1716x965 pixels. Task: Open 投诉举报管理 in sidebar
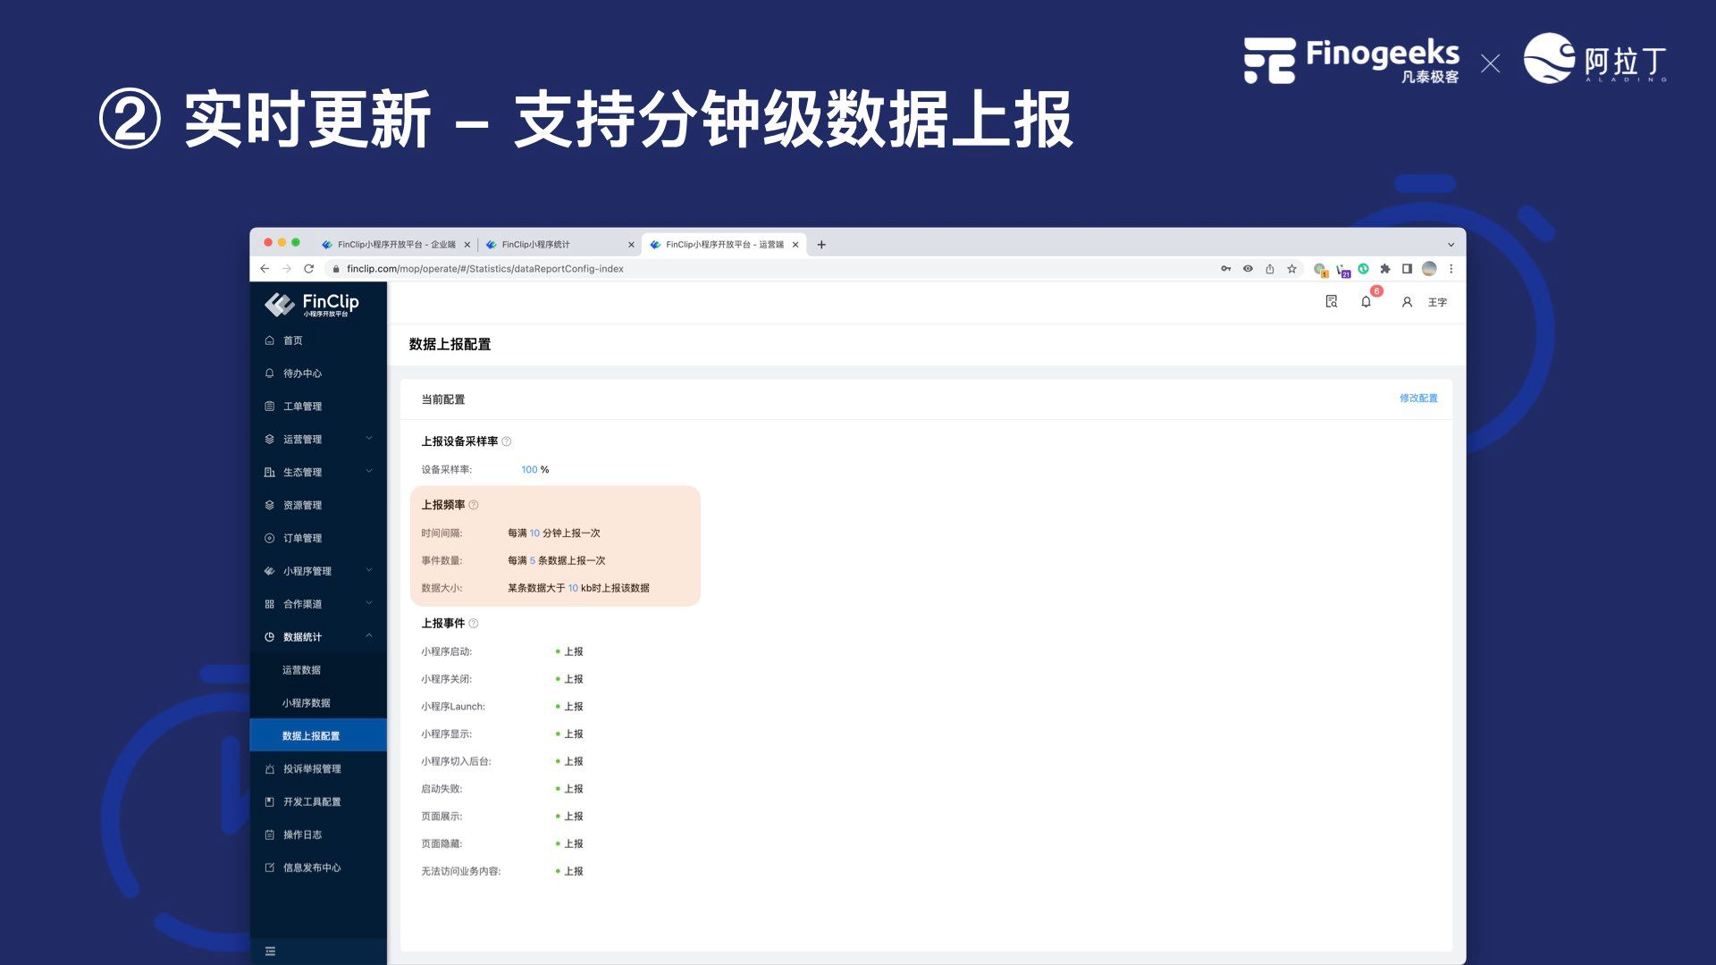312,768
